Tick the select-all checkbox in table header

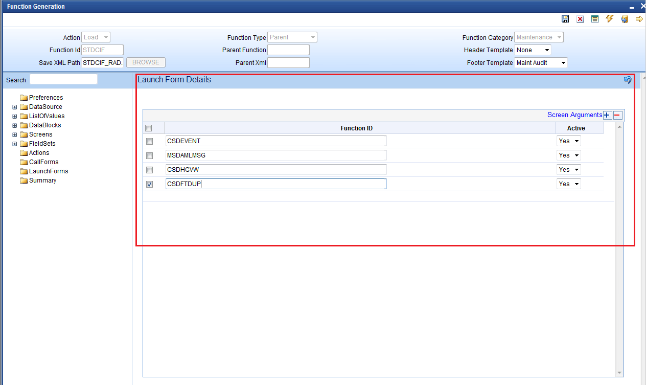(x=149, y=128)
